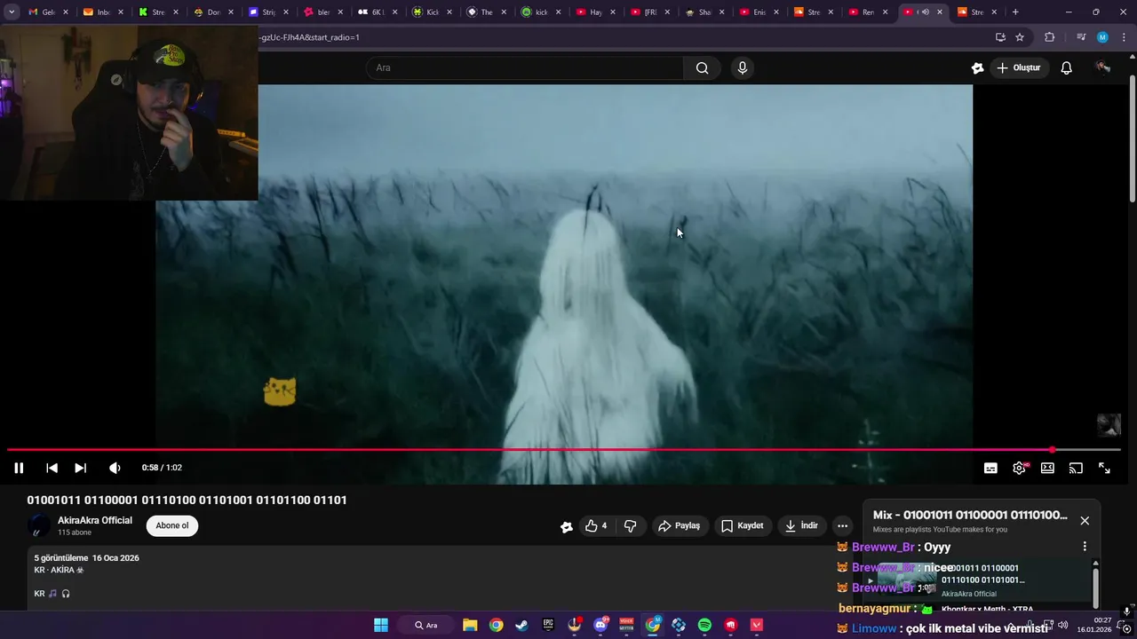Open YouTube notifications bell
Image resolution: width=1137 pixels, height=639 pixels.
pos(1066,67)
